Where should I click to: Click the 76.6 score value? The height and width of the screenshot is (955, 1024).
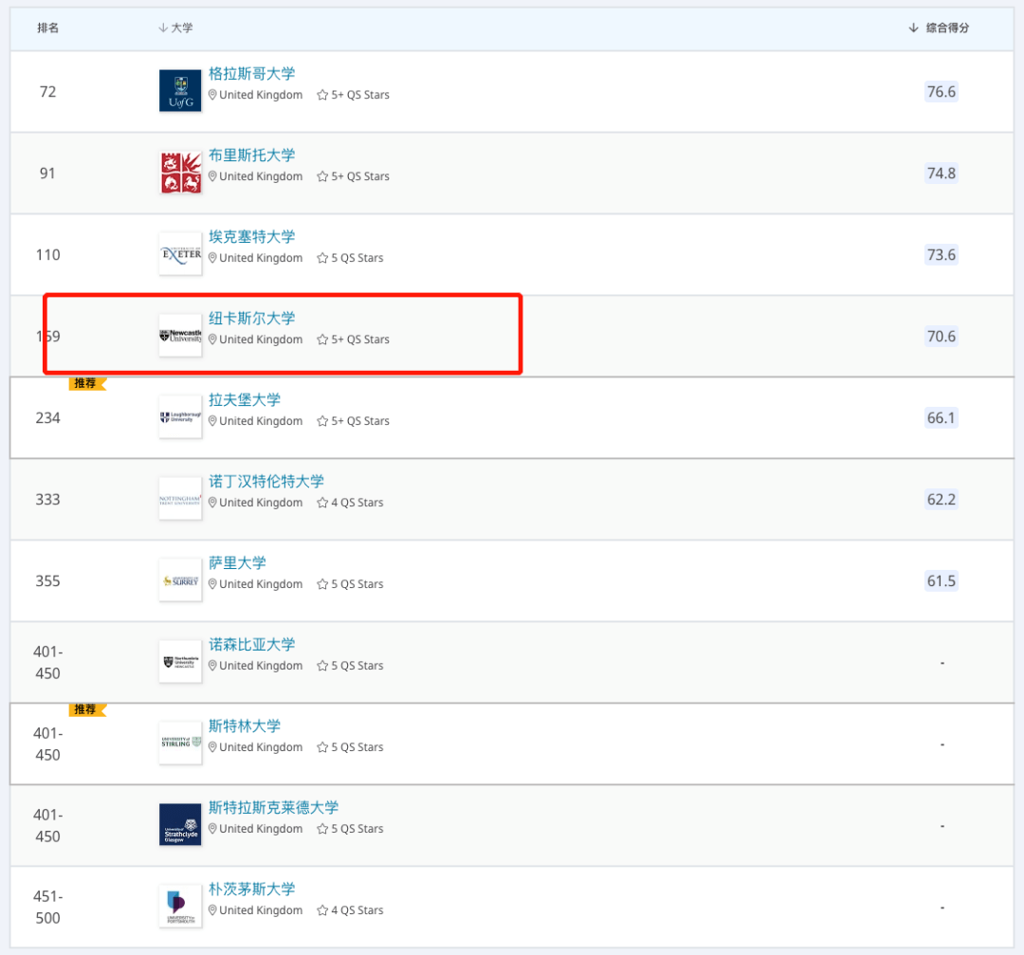click(942, 91)
